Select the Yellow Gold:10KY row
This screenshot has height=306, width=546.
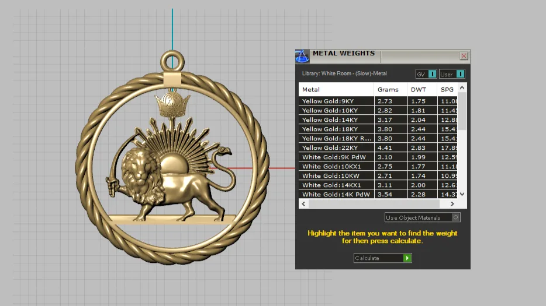coord(378,111)
